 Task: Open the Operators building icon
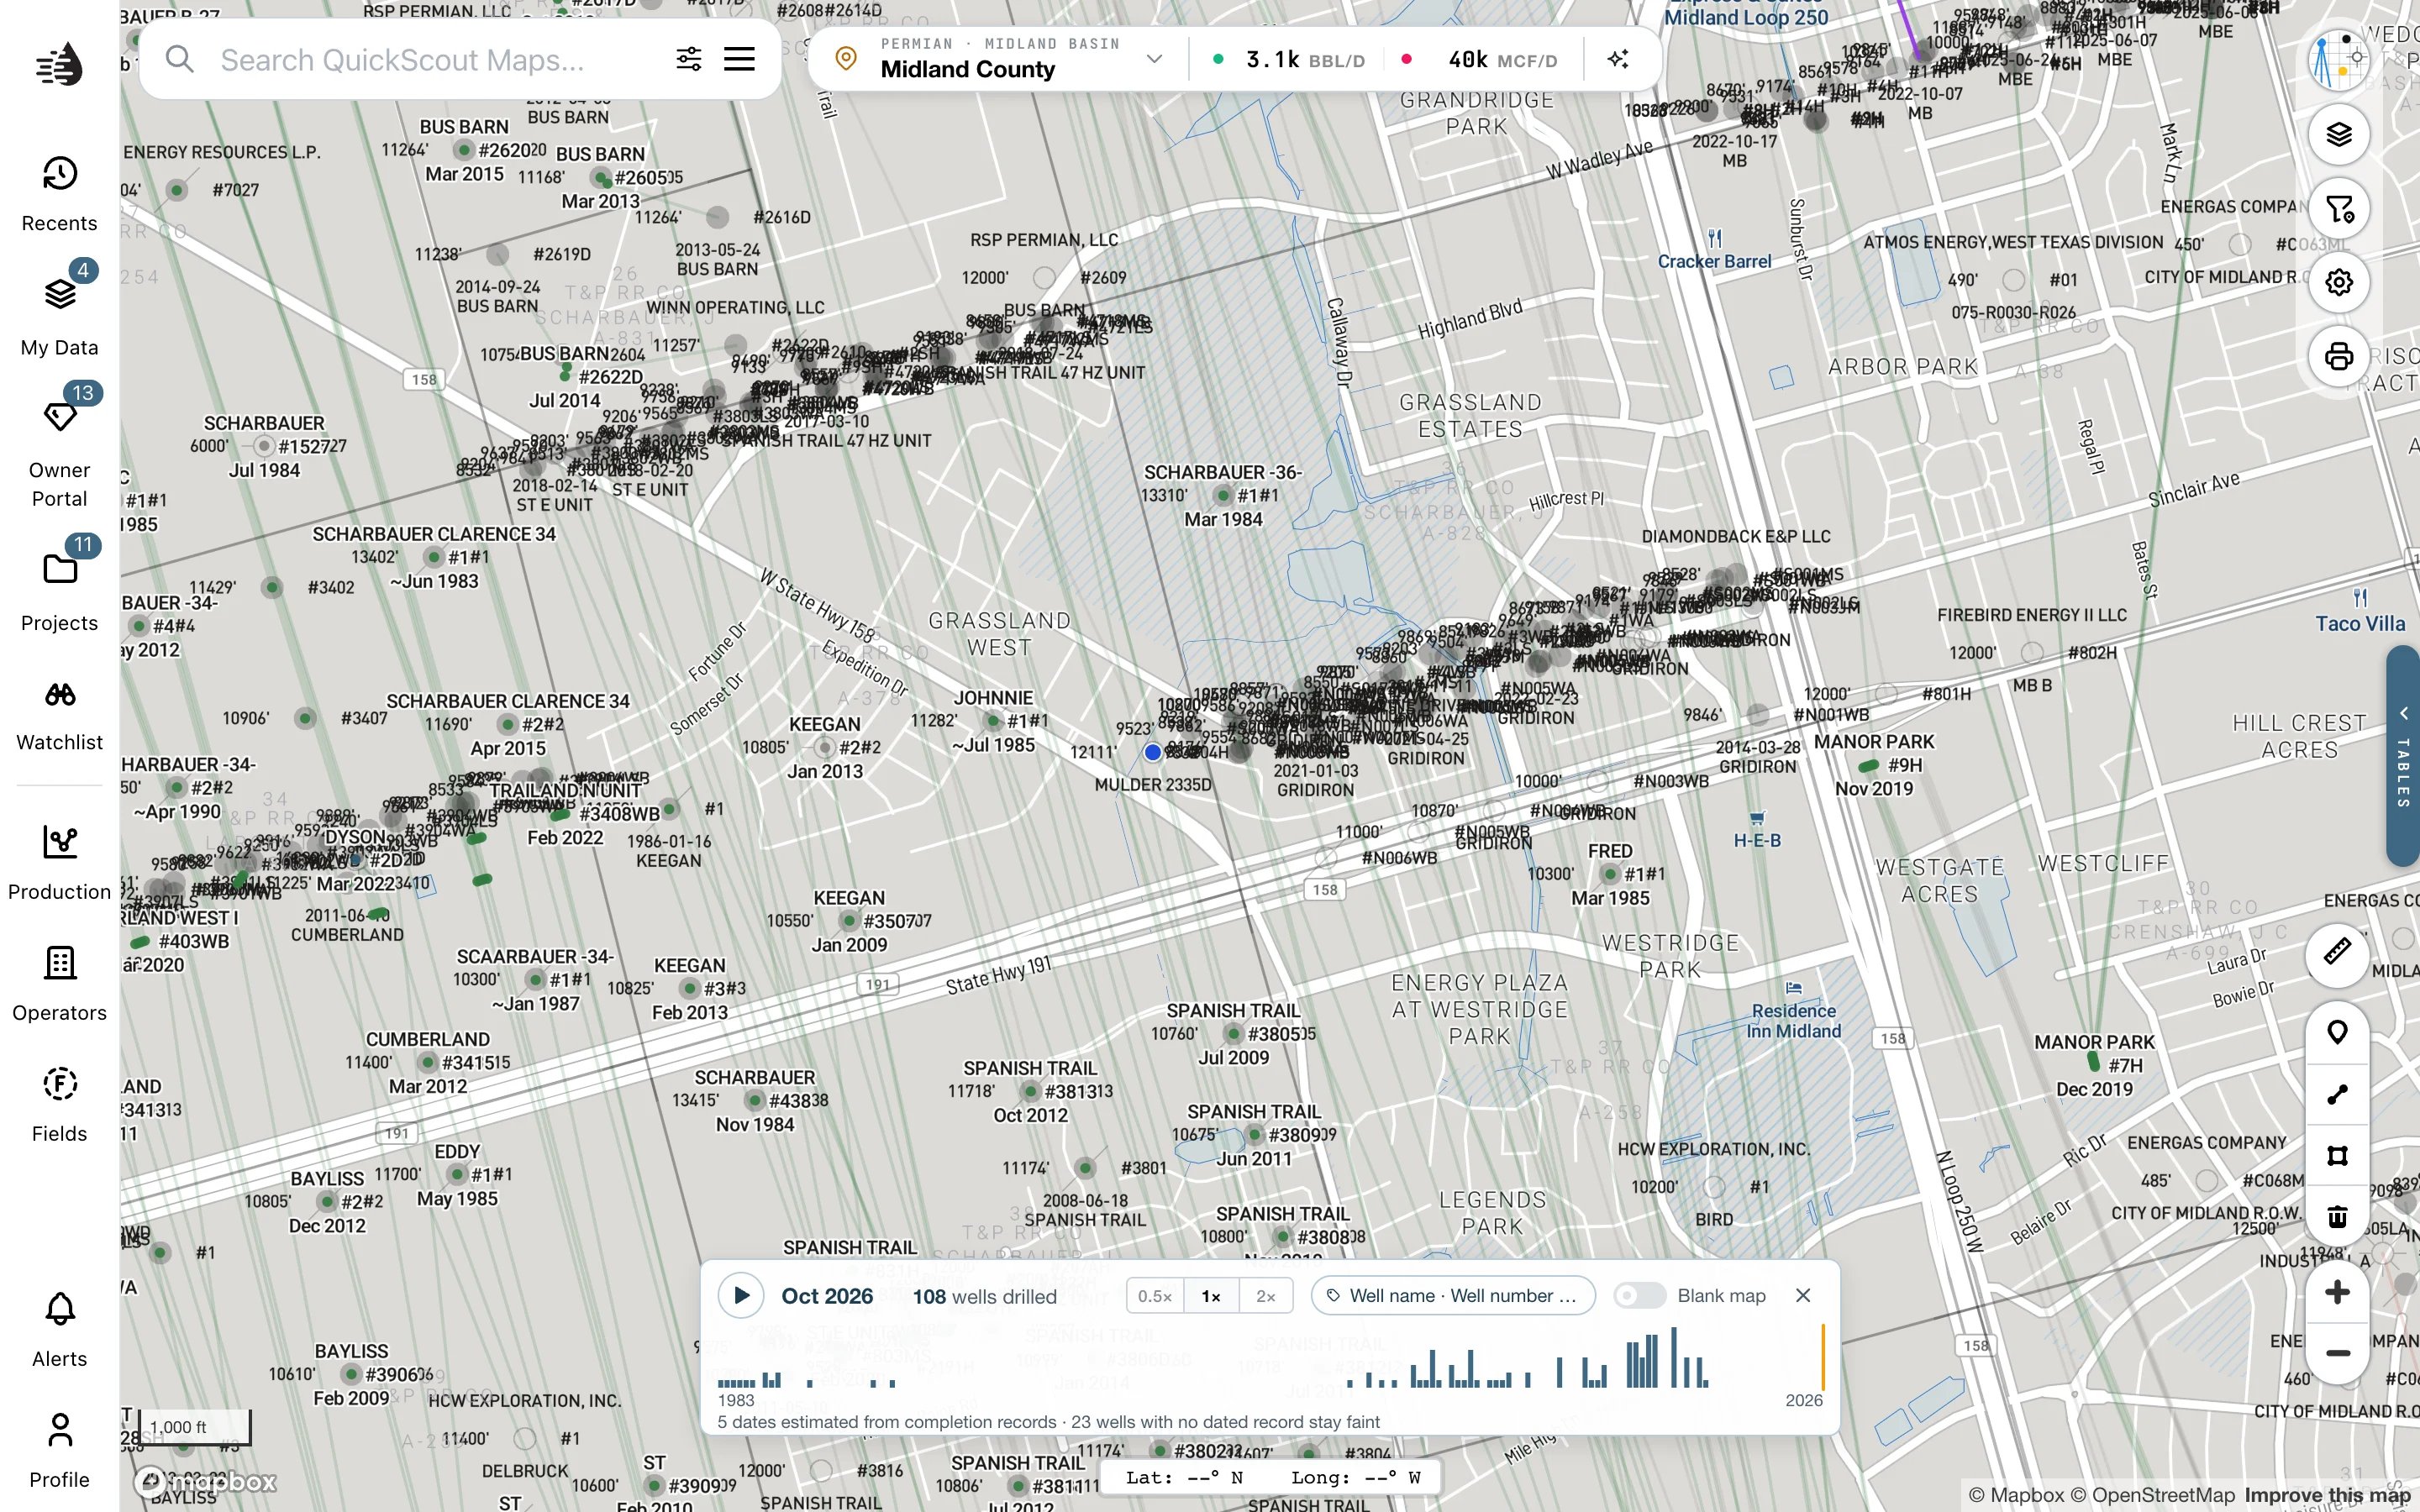59,984
